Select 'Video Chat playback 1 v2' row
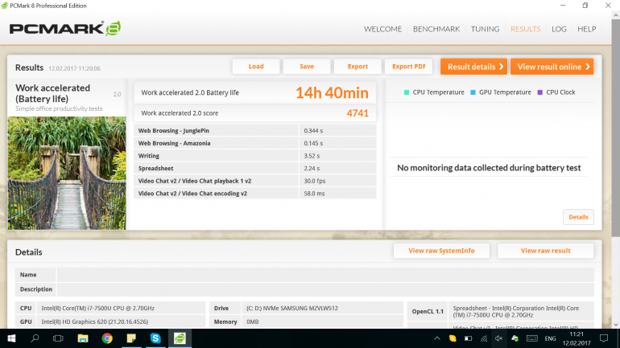 point(255,181)
